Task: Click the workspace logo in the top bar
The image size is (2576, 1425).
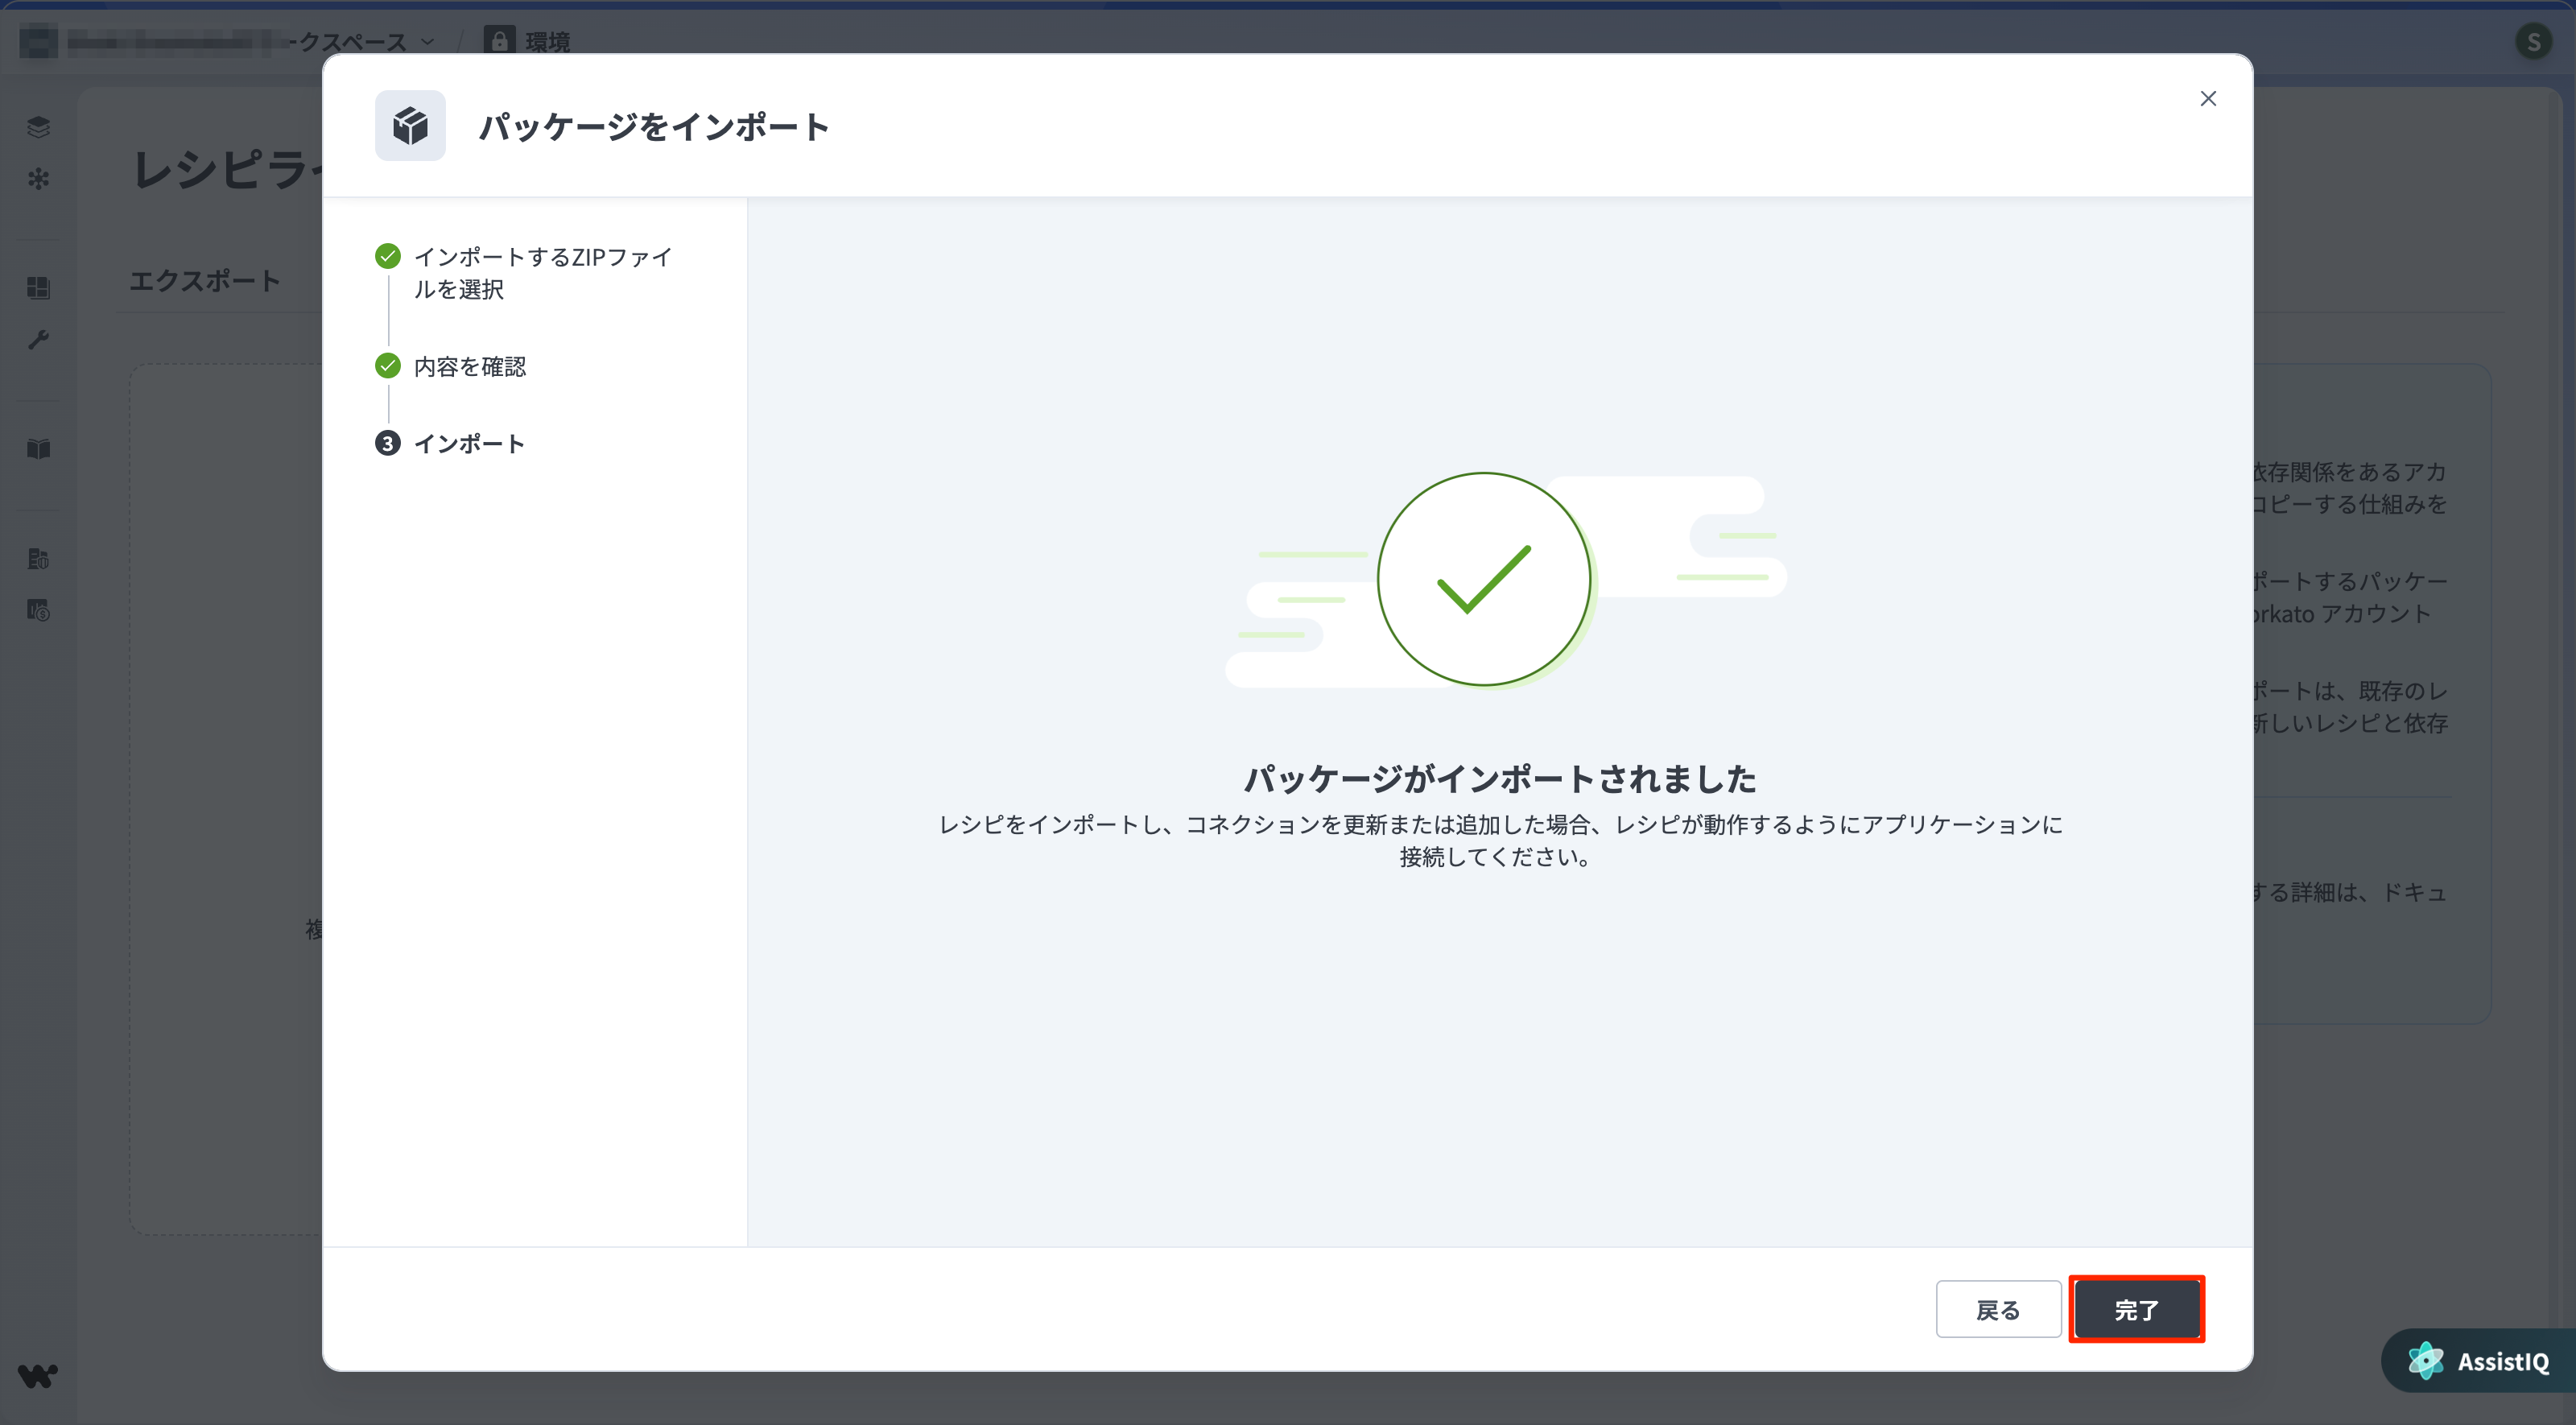Action: [x=38, y=42]
